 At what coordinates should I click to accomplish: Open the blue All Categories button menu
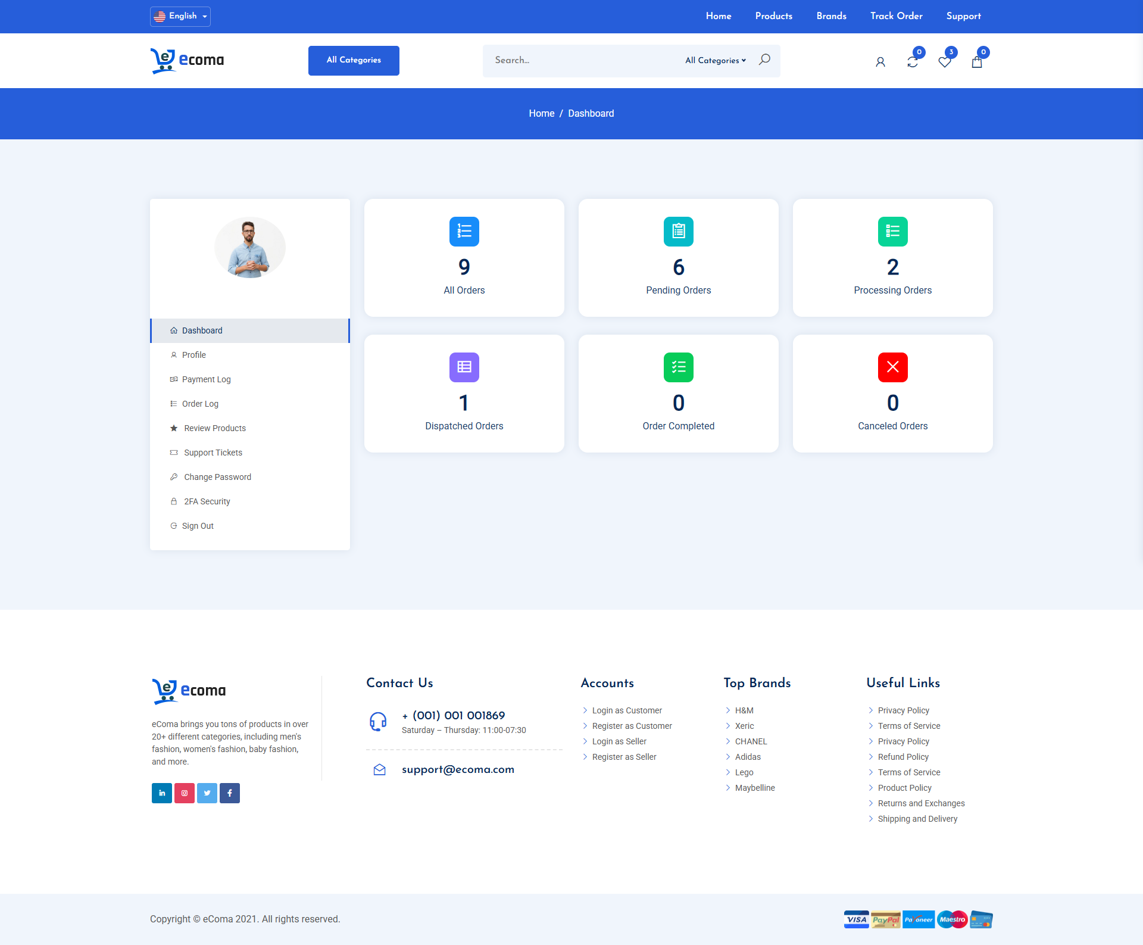[x=354, y=60]
